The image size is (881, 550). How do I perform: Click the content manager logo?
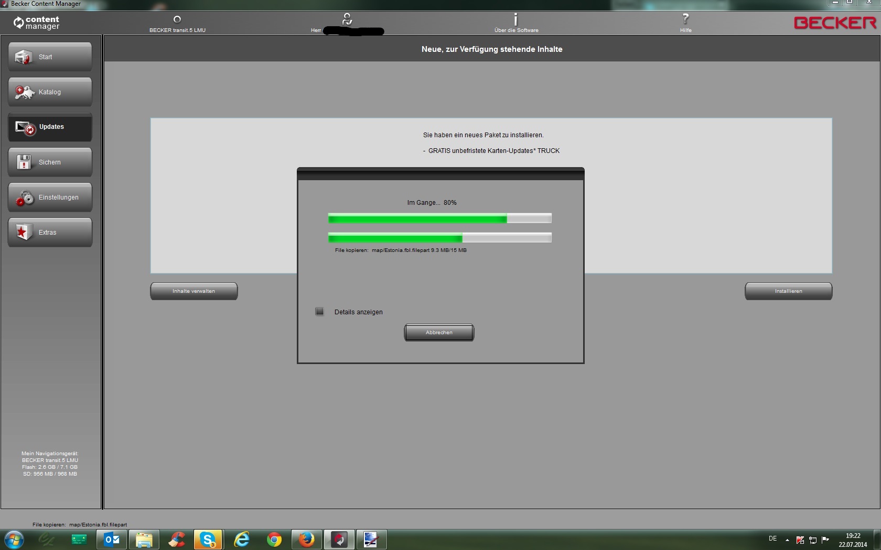[x=37, y=23]
